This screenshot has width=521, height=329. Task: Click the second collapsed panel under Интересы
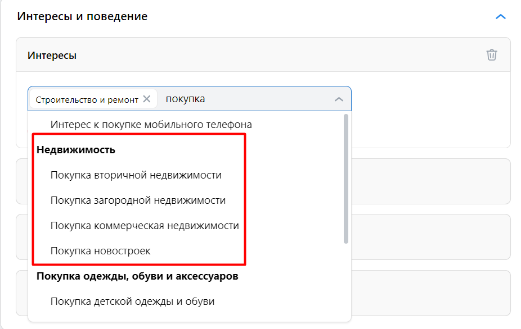coord(430,237)
